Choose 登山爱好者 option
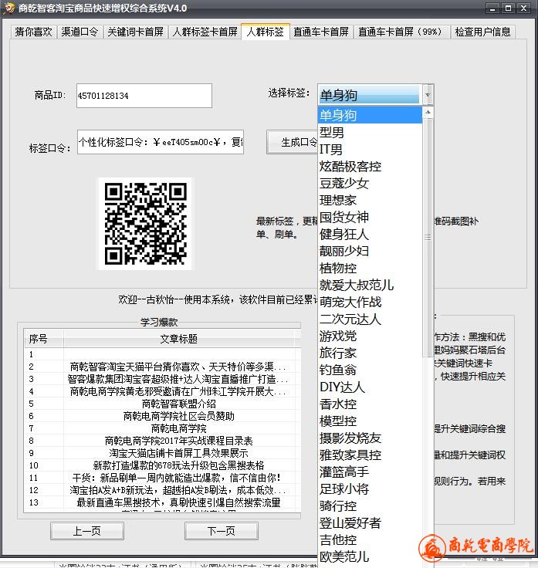Image resolution: width=538 pixels, height=568 pixels. coord(370,522)
